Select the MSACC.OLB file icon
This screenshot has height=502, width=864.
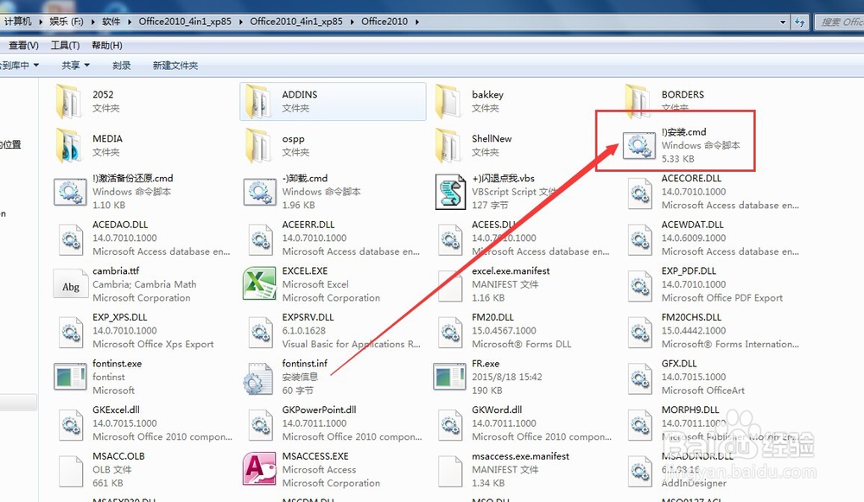click(x=71, y=471)
